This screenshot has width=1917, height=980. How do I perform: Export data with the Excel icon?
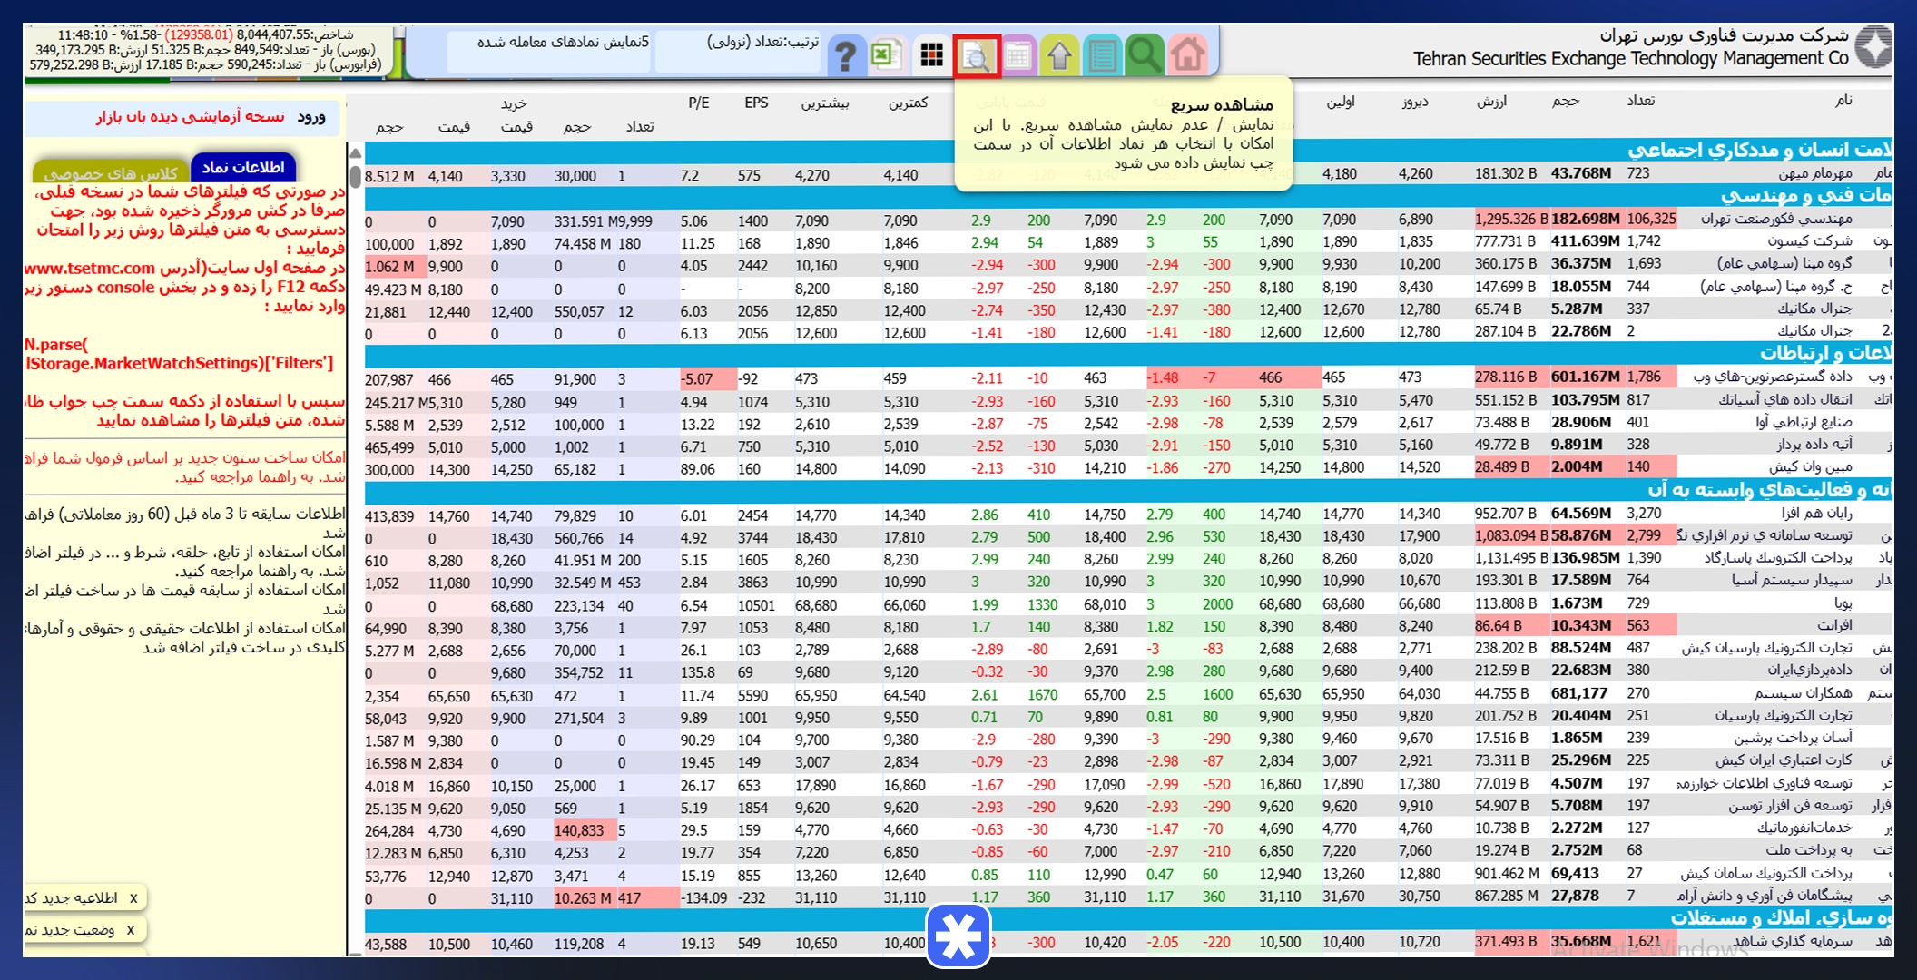tap(885, 55)
